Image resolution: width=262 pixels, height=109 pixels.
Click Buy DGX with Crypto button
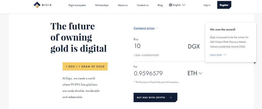coord(155,97)
